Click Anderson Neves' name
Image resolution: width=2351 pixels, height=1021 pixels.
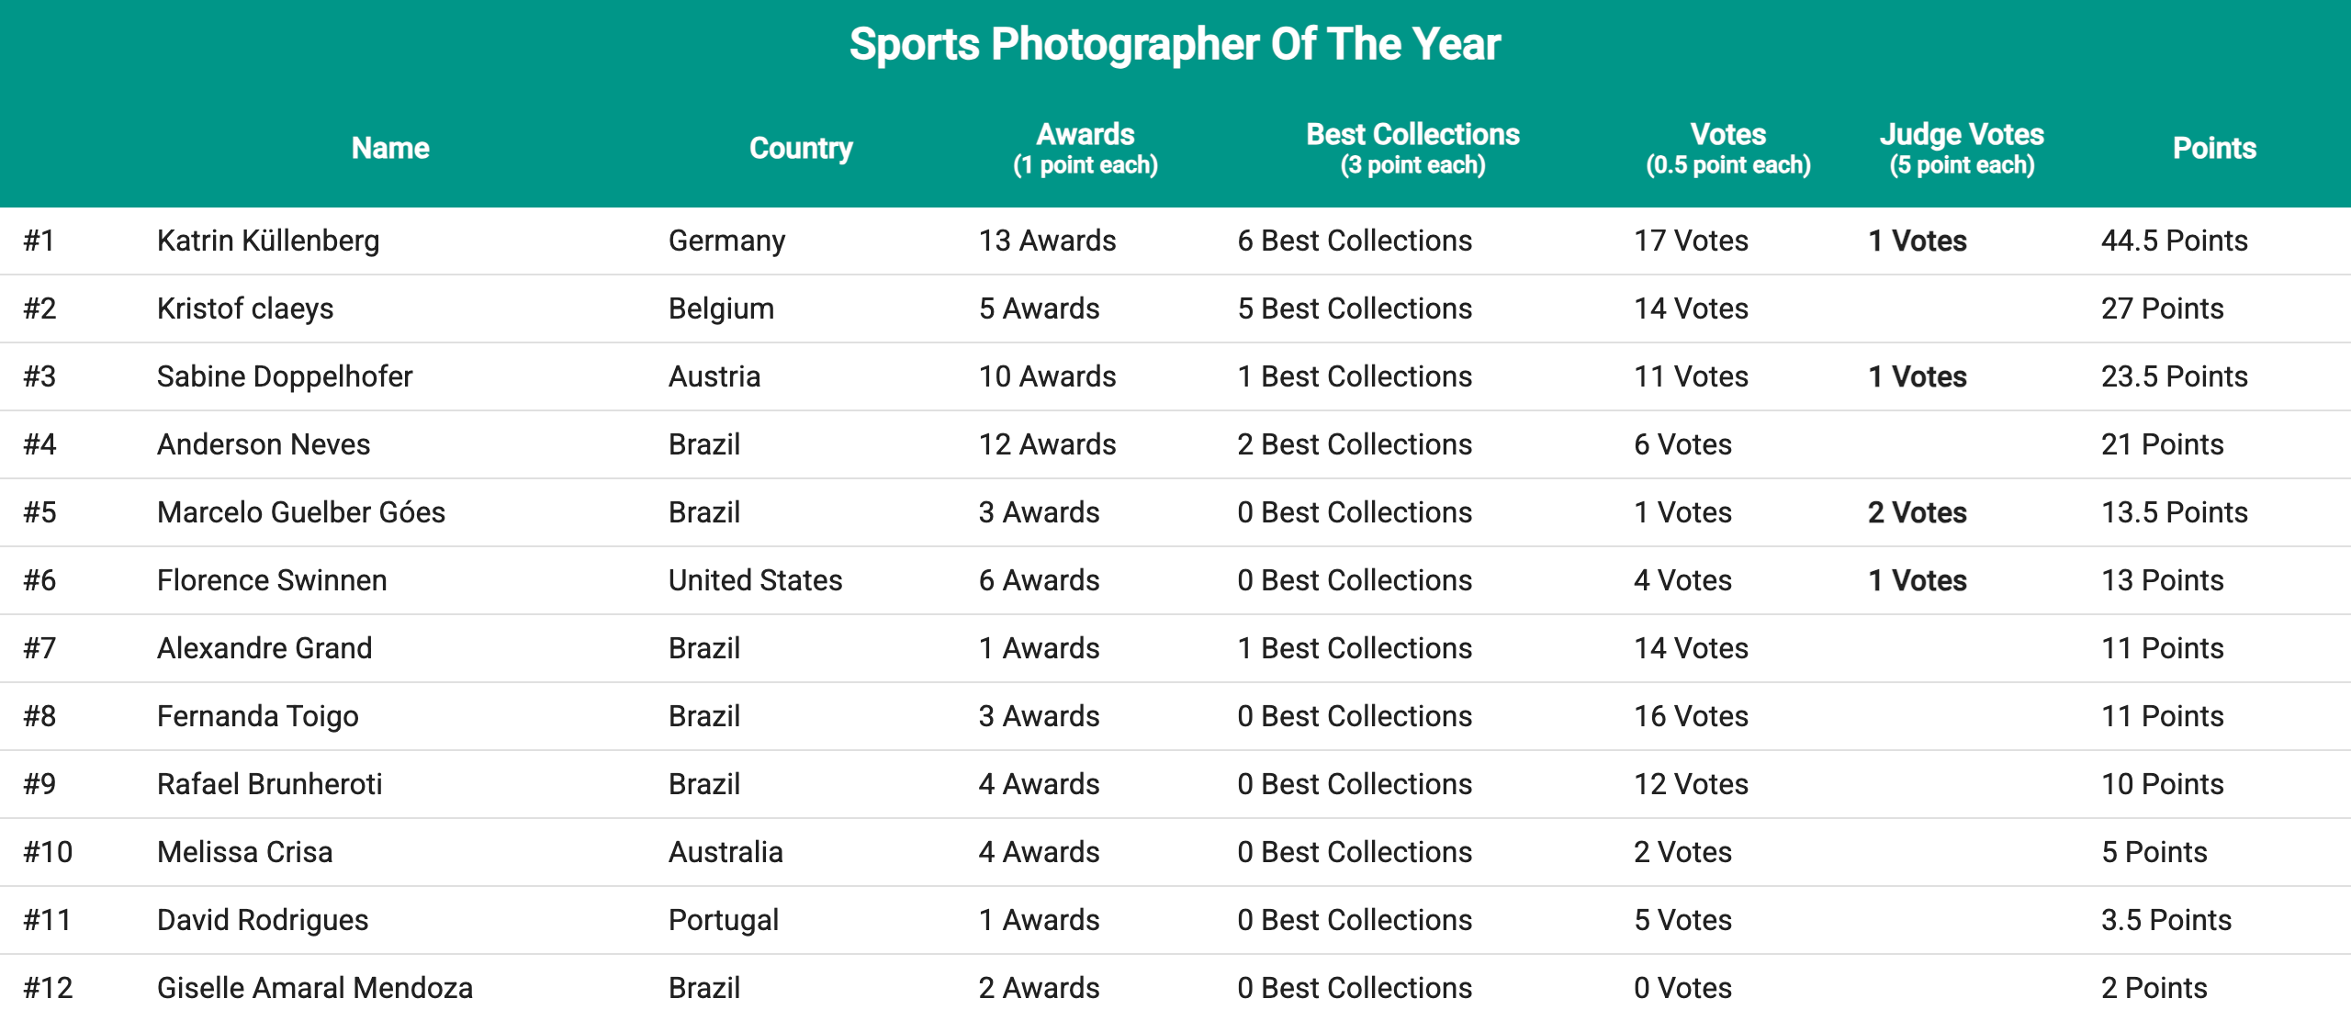(x=264, y=444)
